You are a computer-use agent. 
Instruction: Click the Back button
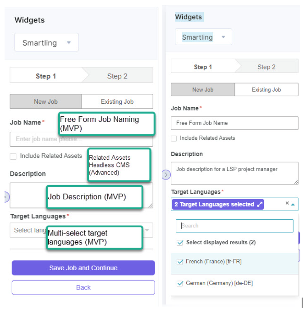(83, 287)
